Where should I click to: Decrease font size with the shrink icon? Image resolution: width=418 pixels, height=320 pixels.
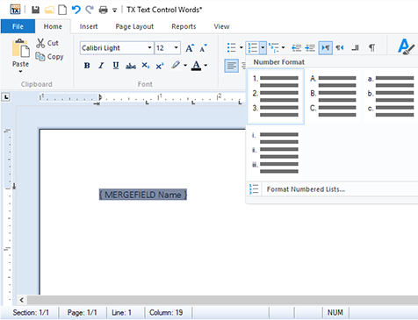(x=203, y=47)
